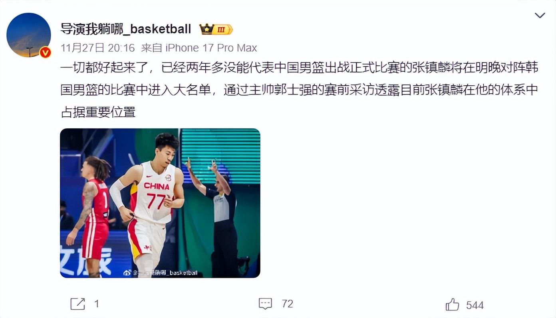Click the orange verified V badge

tap(45, 52)
